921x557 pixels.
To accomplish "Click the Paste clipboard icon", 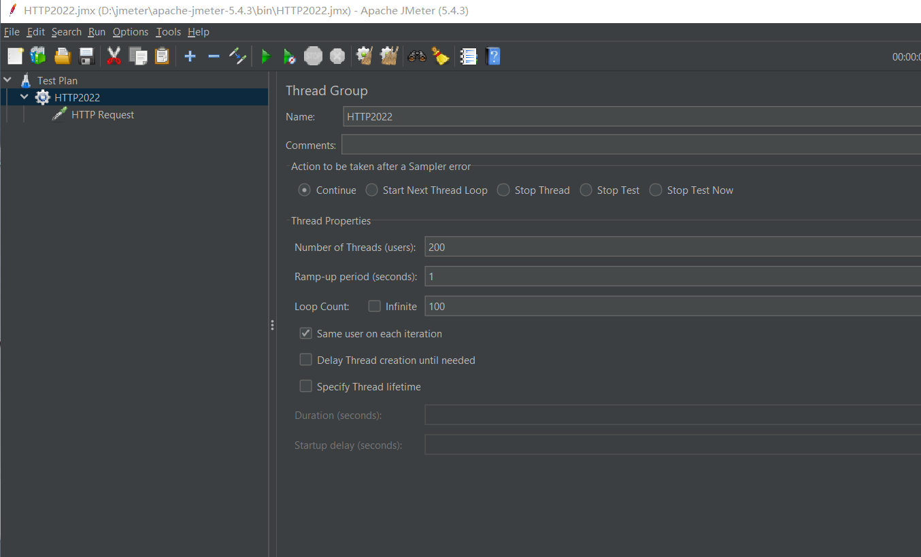I will pyautogui.click(x=162, y=56).
